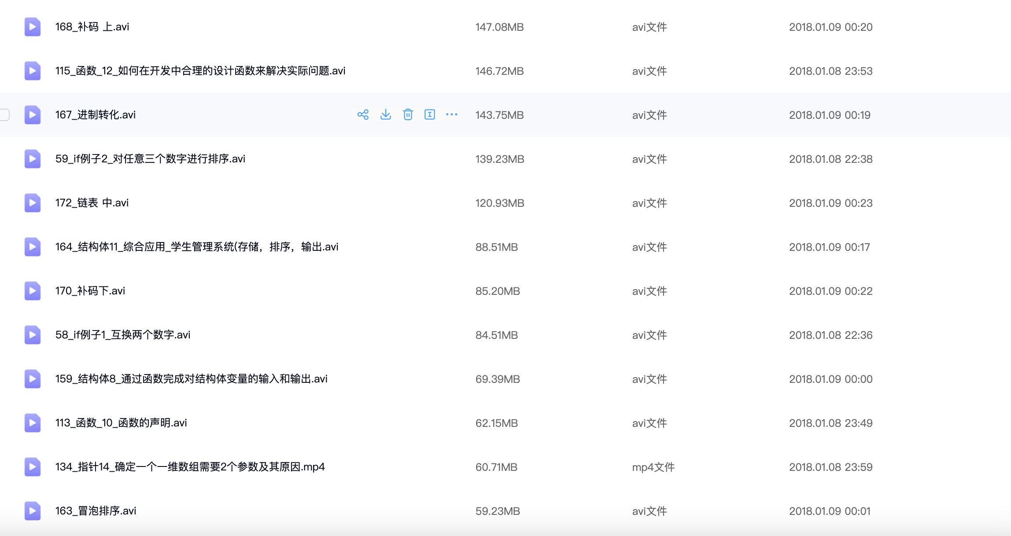
Task: Click the size value 62.15MB
Action: (x=497, y=423)
